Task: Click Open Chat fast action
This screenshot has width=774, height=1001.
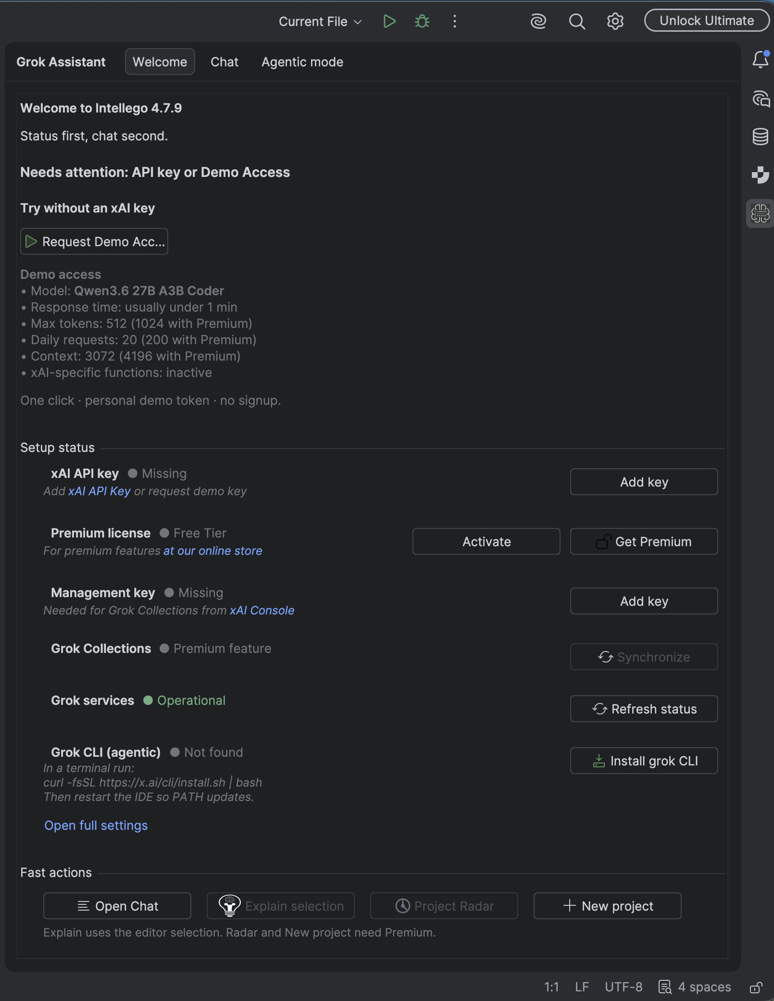Action: (117, 906)
